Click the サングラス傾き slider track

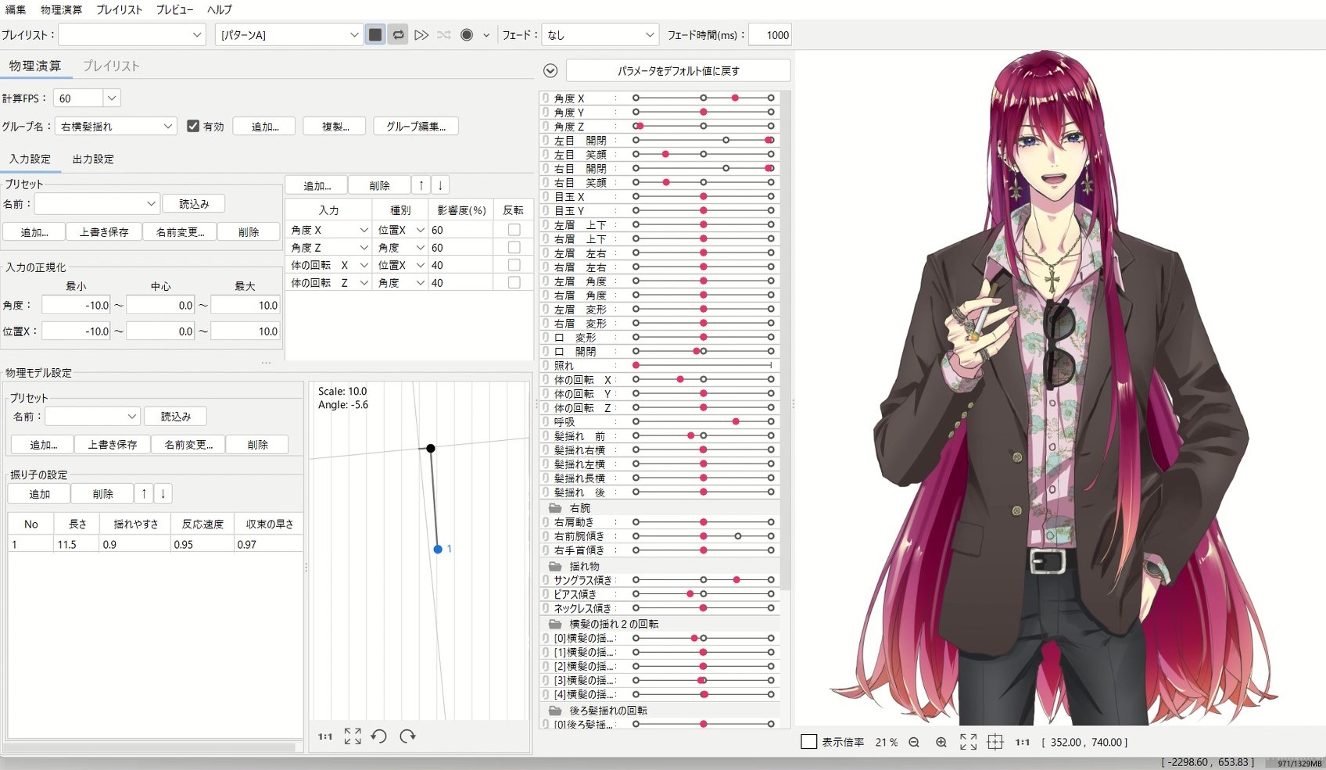coord(703,580)
